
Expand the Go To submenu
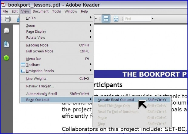tap(57, 18)
